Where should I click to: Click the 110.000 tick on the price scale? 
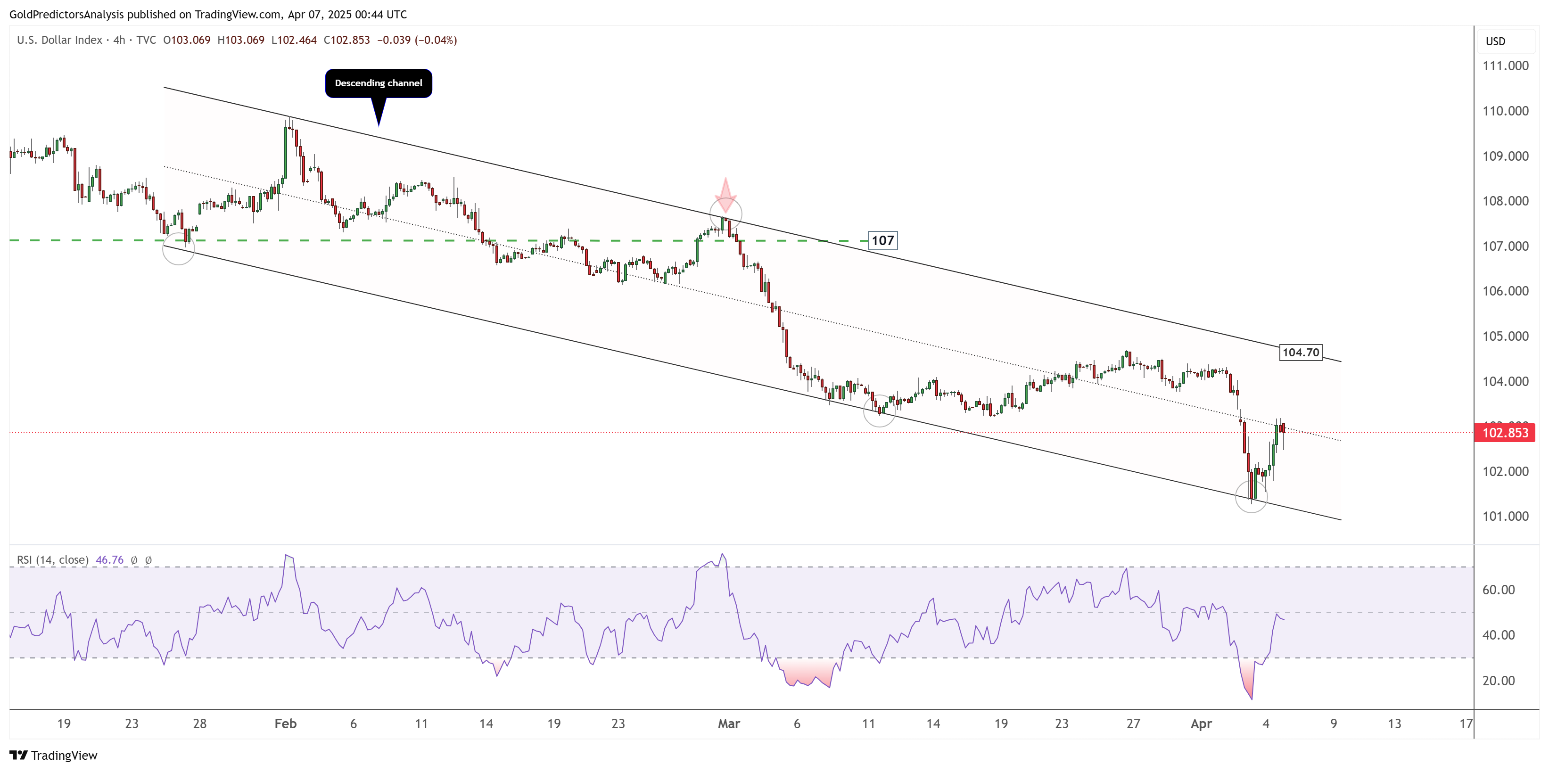tap(1505, 111)
